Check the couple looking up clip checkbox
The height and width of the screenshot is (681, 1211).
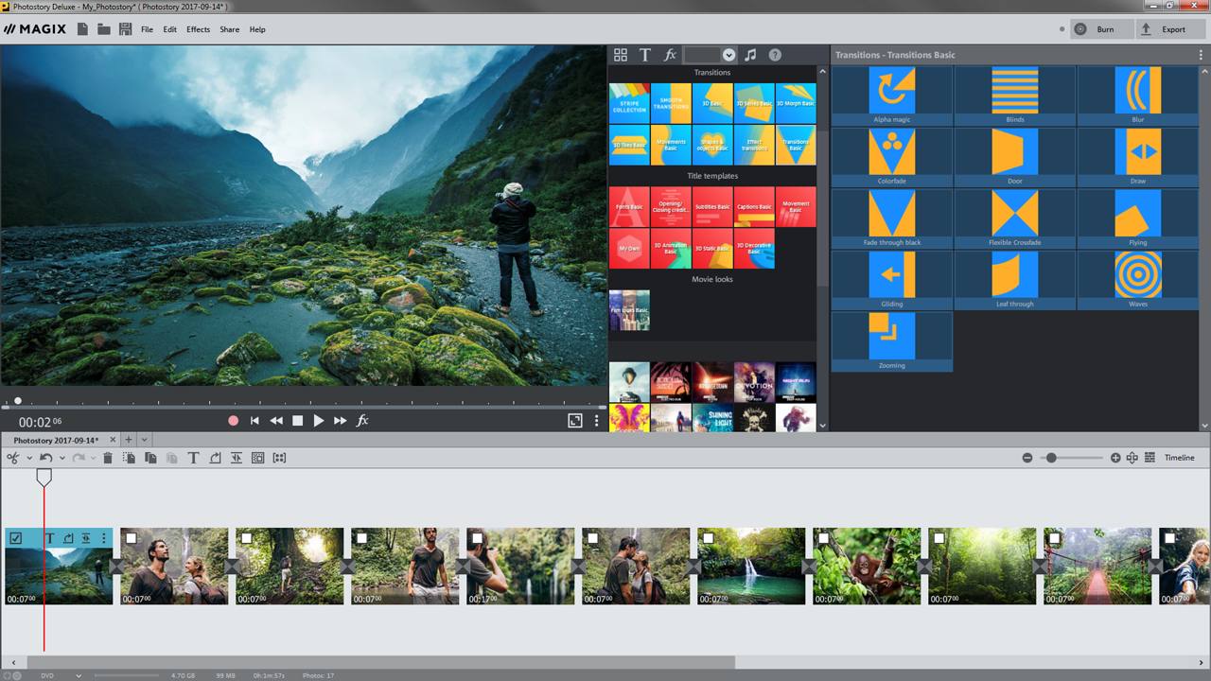(131, 538)
